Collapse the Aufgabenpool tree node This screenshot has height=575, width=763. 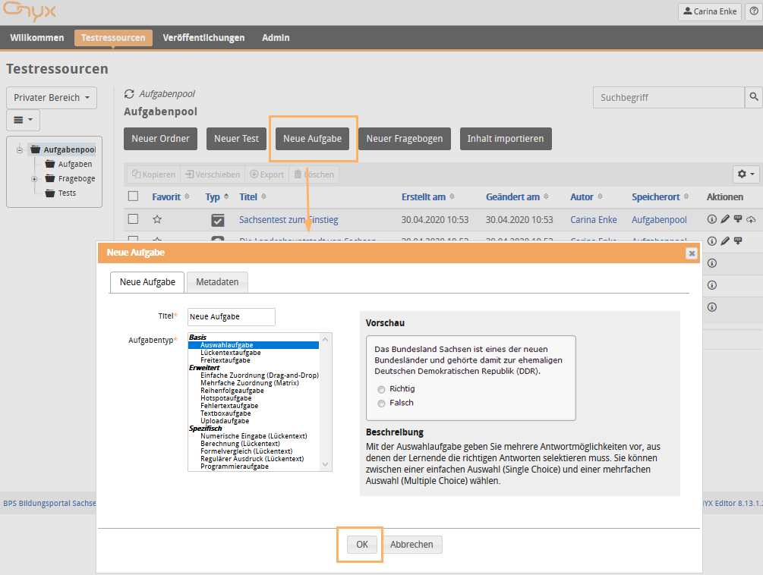(x=19, y=150)
